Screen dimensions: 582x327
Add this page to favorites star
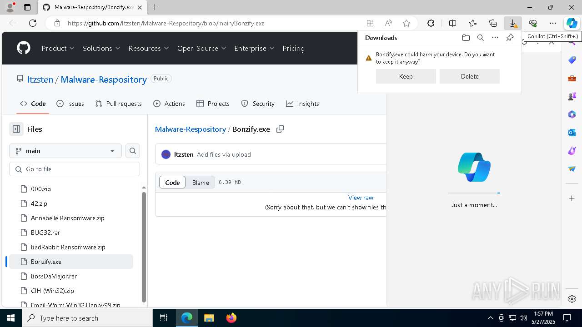(406, 23)
